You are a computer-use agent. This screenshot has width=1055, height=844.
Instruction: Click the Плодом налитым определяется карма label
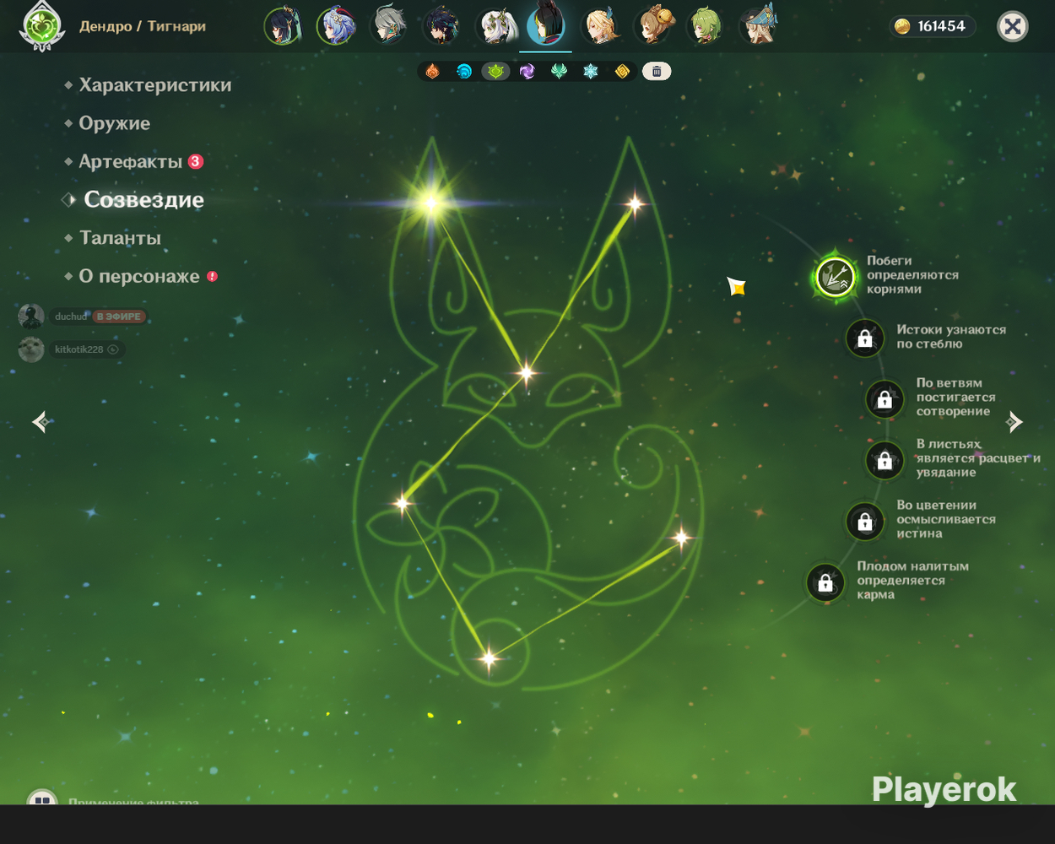pos(912,581)
